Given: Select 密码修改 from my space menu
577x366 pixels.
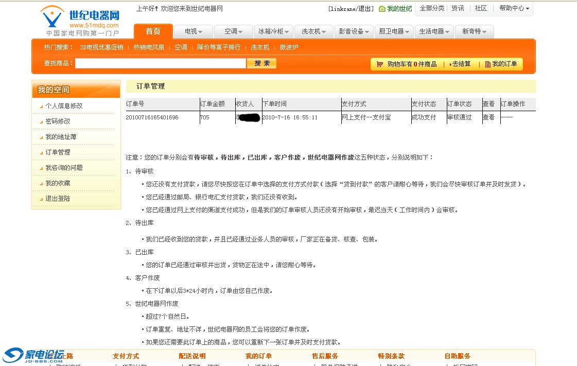Looking at the screenshot, I should pos(58,121).
